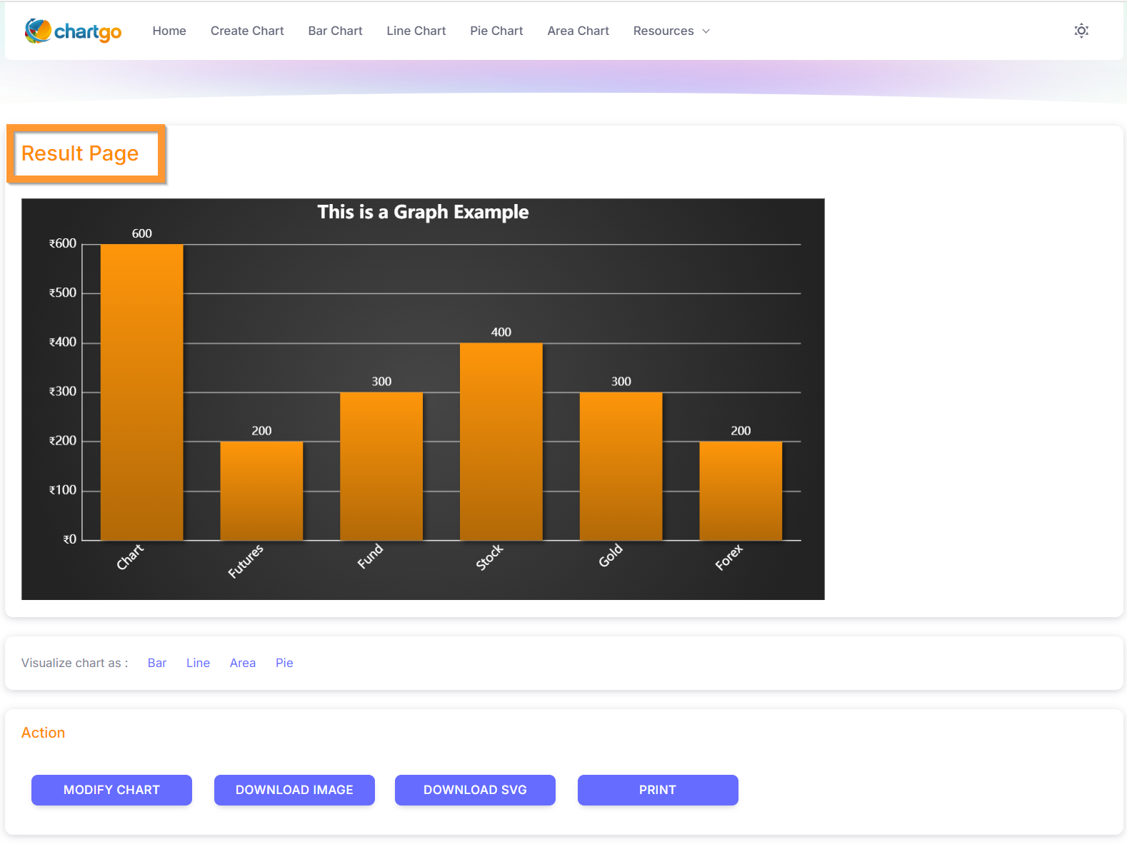This screenshot has width=1127, height=844.
Task: Hit the PRINT button
Action: 657,790
